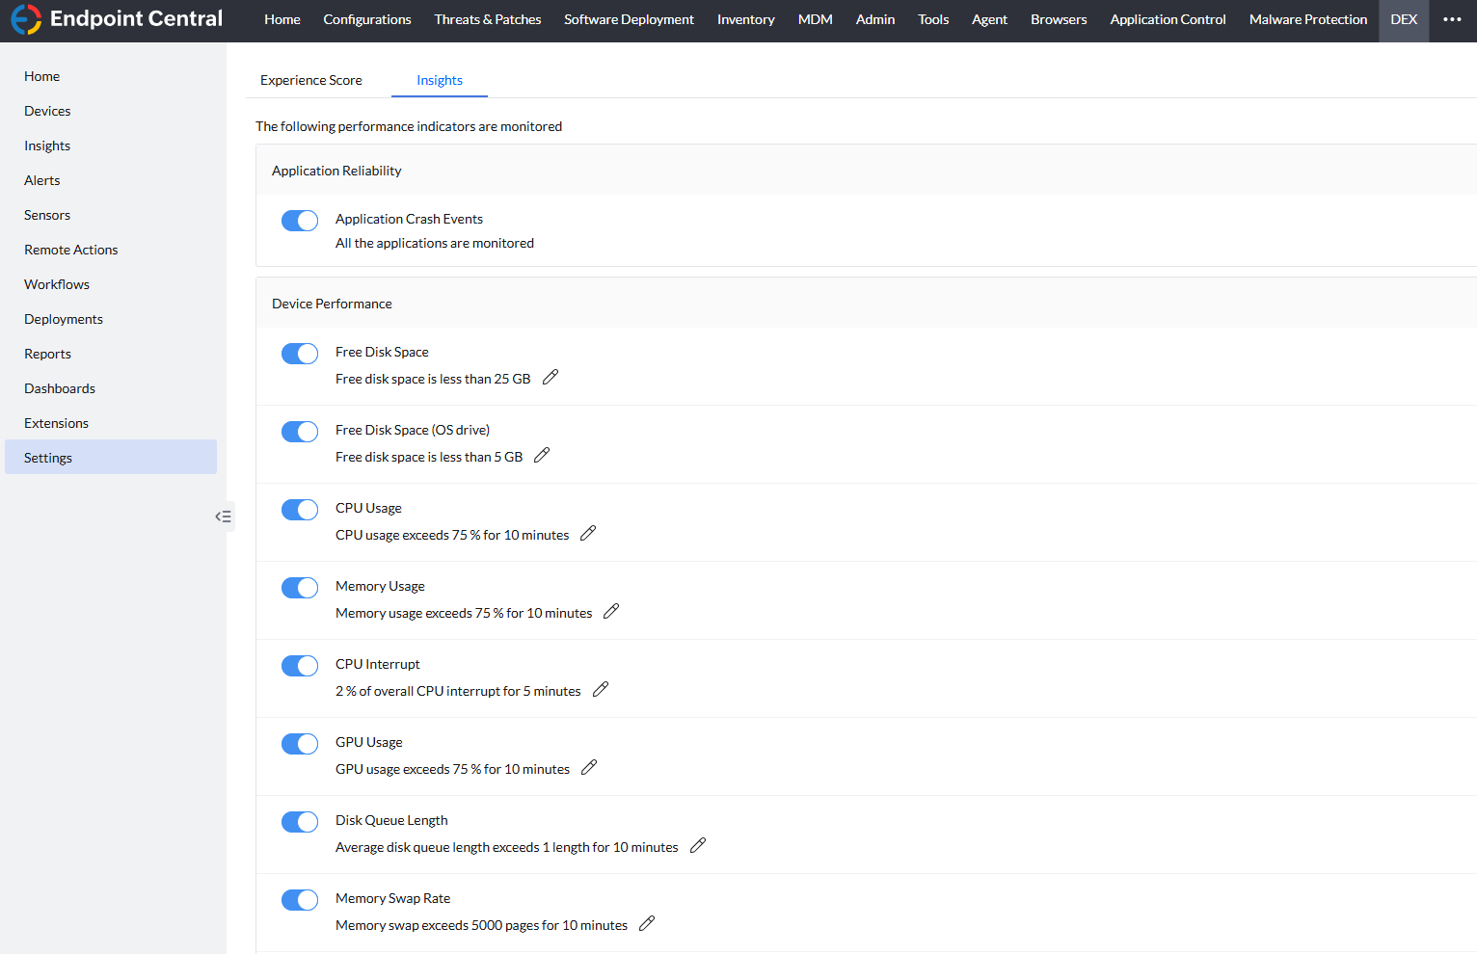This screenshot has height=954, width=1477.
Task: Disable Application Crash Events monitoring
Action: coord(300,220)
